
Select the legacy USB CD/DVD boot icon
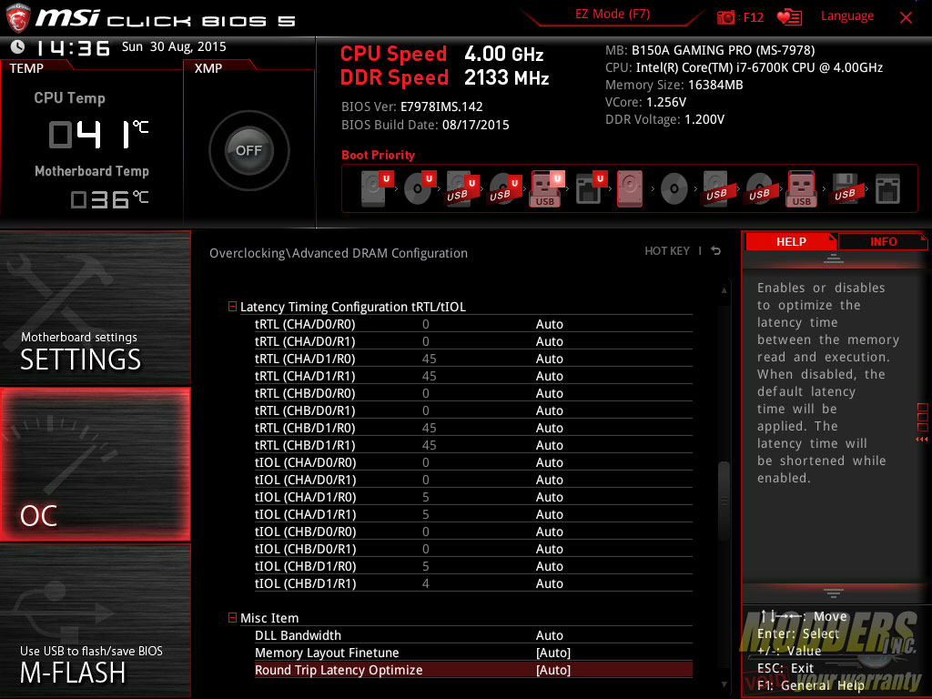tap(759, 188)
